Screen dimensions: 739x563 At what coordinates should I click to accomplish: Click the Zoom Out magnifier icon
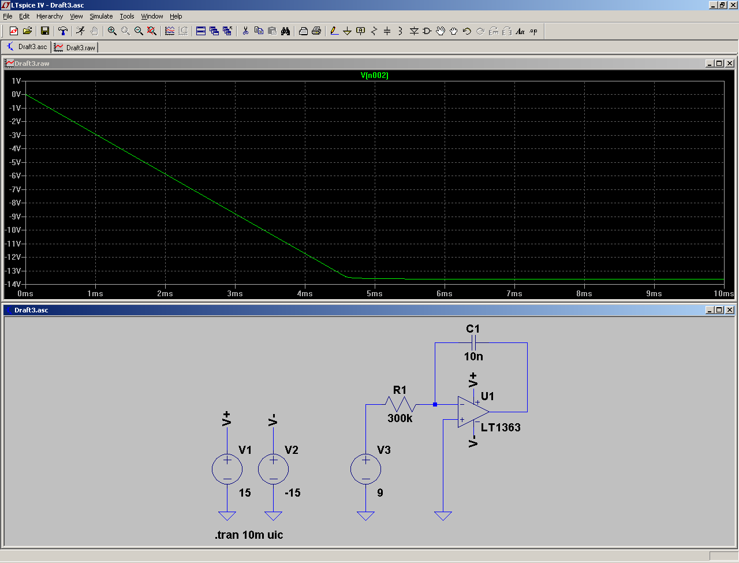(x=139, y=31)
